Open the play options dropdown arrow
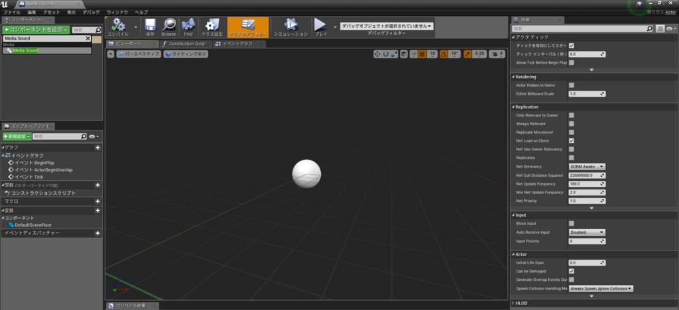The height and width of the screenshot is (310, 679). (x=334, y=27)
